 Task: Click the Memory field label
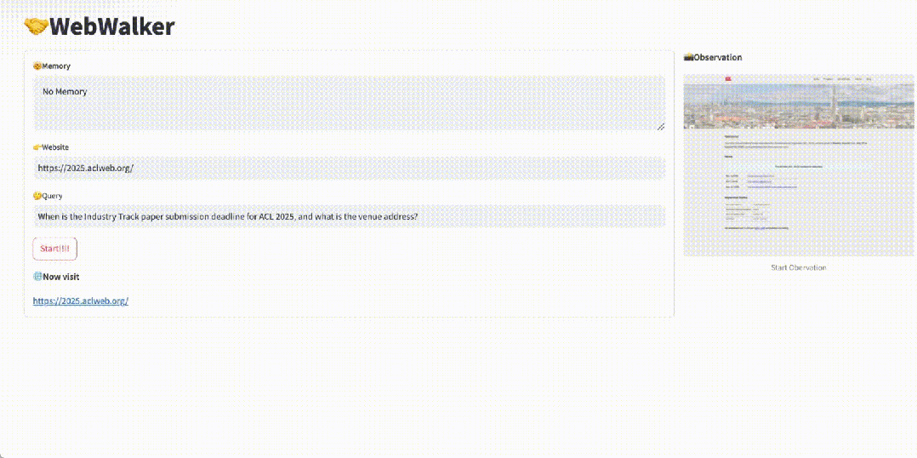point(56,66)
